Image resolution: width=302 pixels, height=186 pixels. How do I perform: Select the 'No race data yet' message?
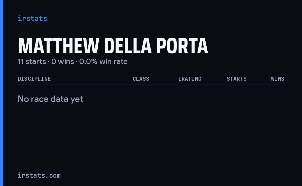click(x=50, y=99)
